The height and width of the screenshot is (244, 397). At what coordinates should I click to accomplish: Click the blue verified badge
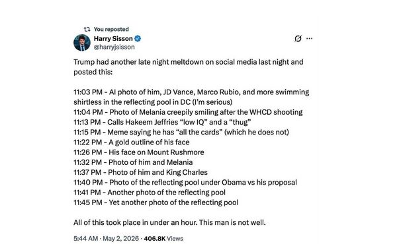(x=138, y=39)
